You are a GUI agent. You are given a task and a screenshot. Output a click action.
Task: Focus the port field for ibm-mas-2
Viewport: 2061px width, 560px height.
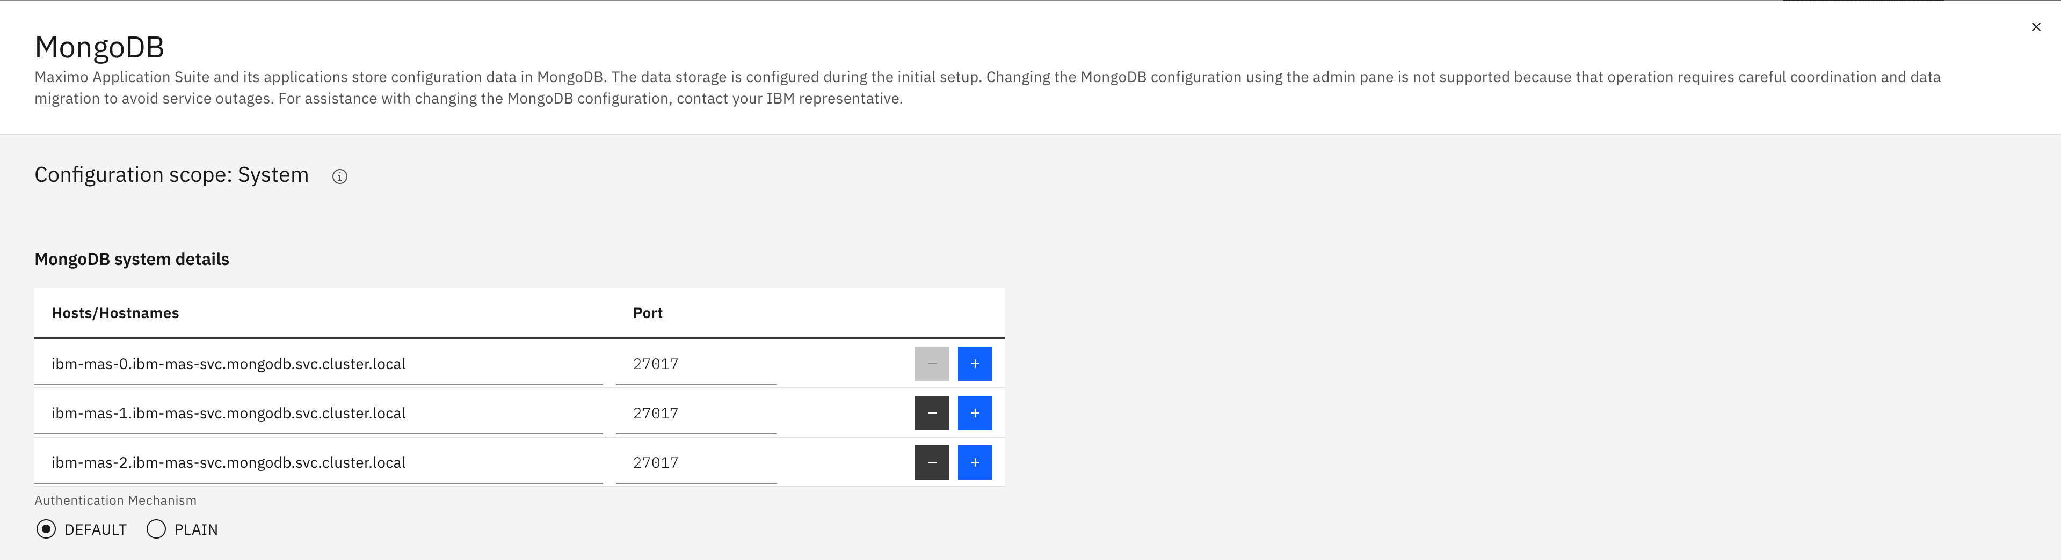696,463
